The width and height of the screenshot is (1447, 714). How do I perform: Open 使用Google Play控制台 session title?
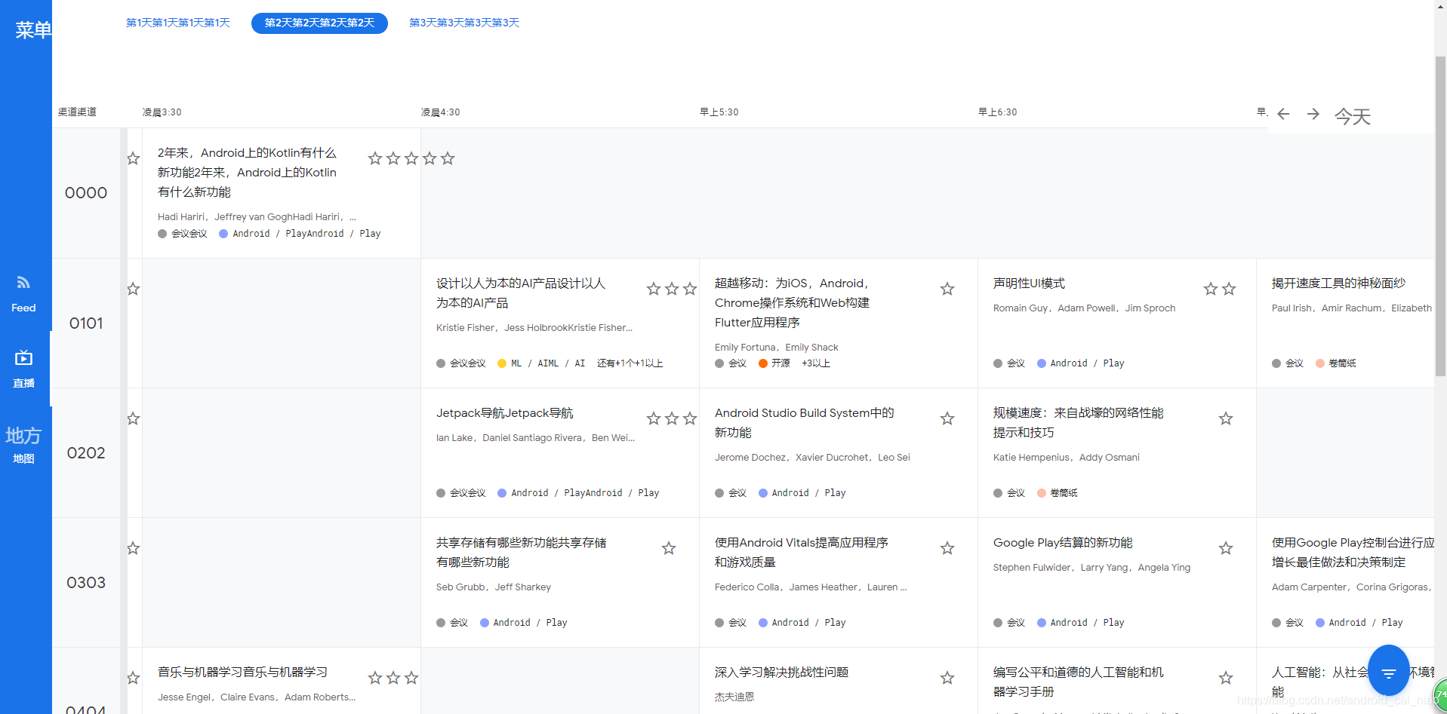coord(1353,552)
